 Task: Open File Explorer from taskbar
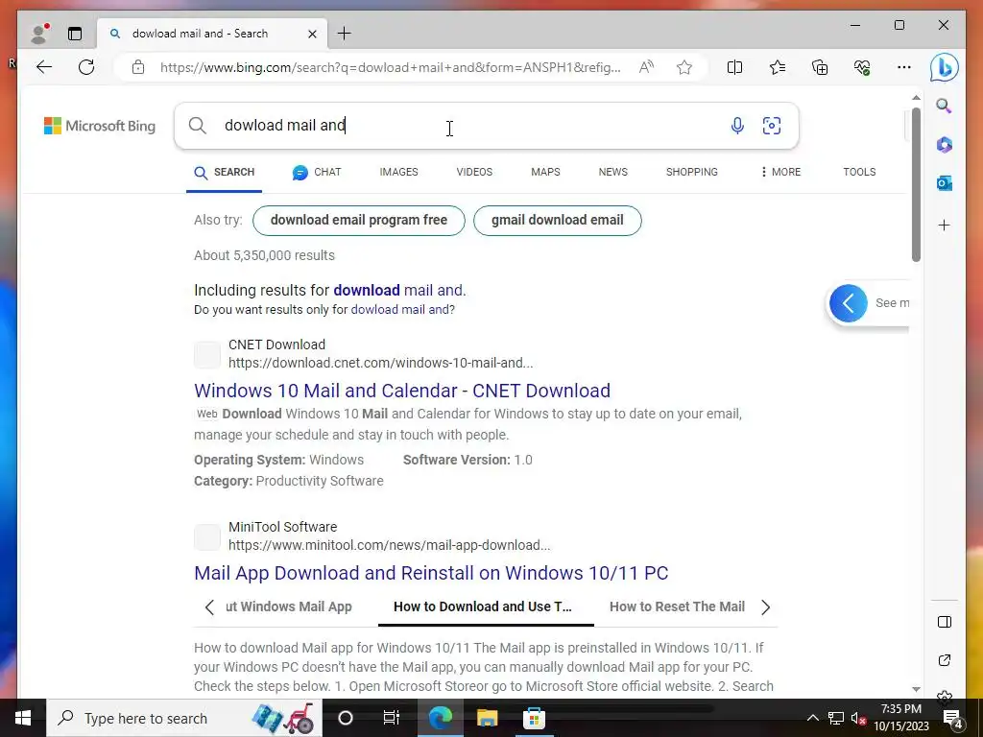coord(487,718)
